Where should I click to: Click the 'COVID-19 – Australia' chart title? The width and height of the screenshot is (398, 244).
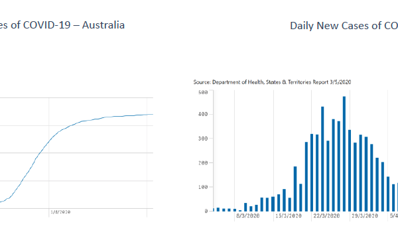coord(62,25)
